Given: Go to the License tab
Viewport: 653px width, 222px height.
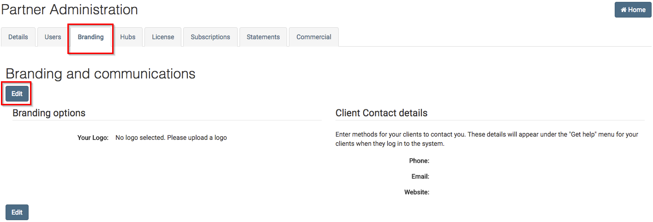Looking at the screenshot, I should pyautogui.click(x=163, y=37).
